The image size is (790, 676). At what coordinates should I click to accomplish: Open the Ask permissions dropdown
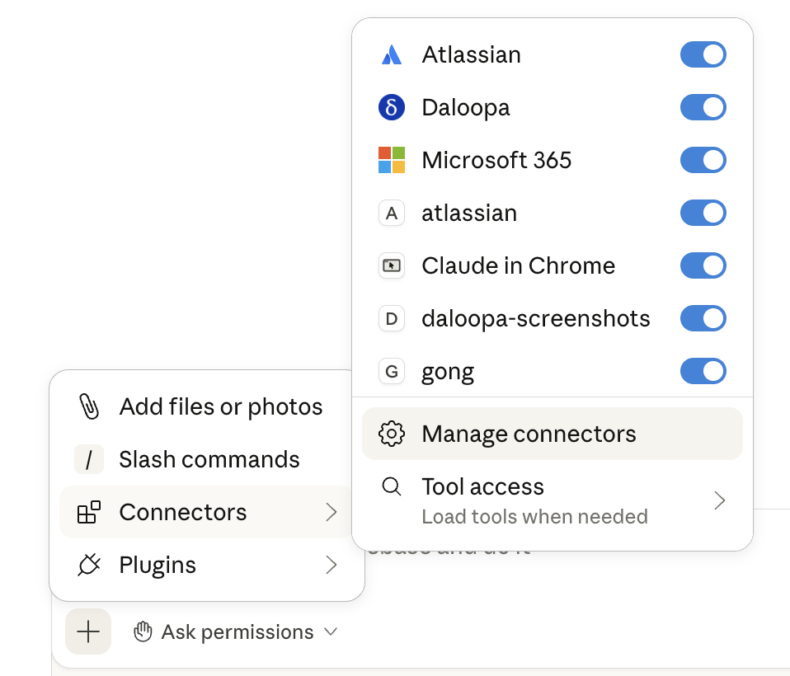click(236, 632)
